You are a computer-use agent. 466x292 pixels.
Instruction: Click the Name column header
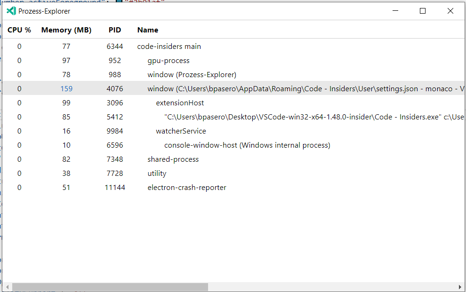point(148,30)
